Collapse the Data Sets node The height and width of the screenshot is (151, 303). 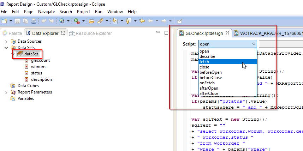[x=6, y=48]
